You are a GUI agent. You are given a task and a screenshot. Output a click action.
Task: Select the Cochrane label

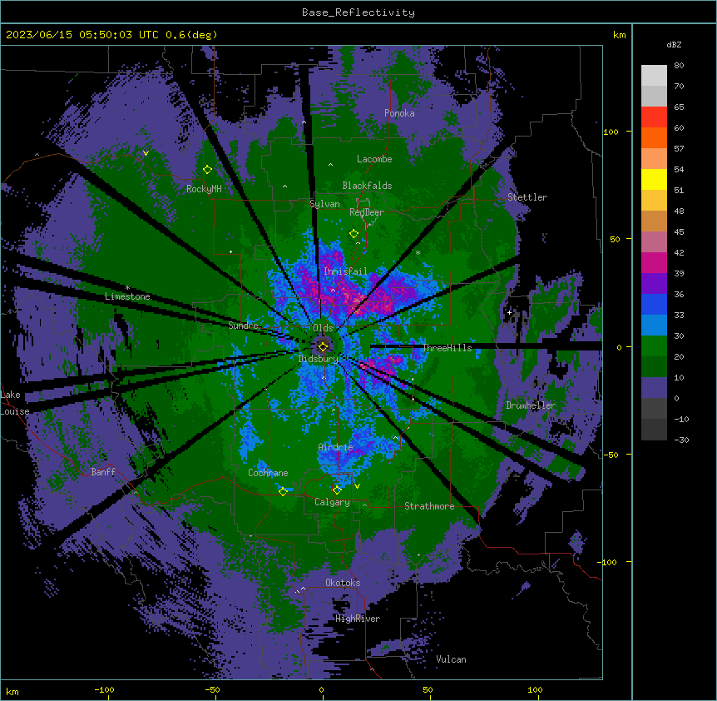point(268,473)
